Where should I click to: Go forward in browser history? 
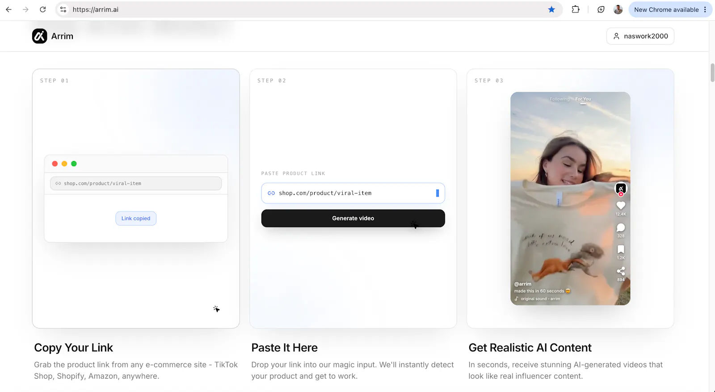tap(25, 9)
